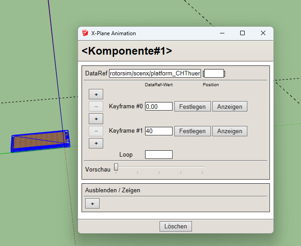Select the blue-highlighted platform component in viewport

[x=40, y=140]
